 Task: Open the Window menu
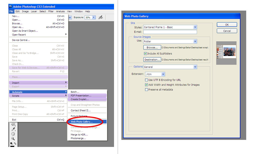pos(78,11)
